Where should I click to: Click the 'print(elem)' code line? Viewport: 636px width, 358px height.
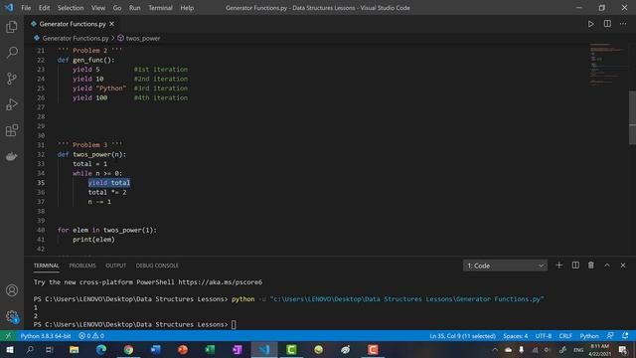[93, 240]
